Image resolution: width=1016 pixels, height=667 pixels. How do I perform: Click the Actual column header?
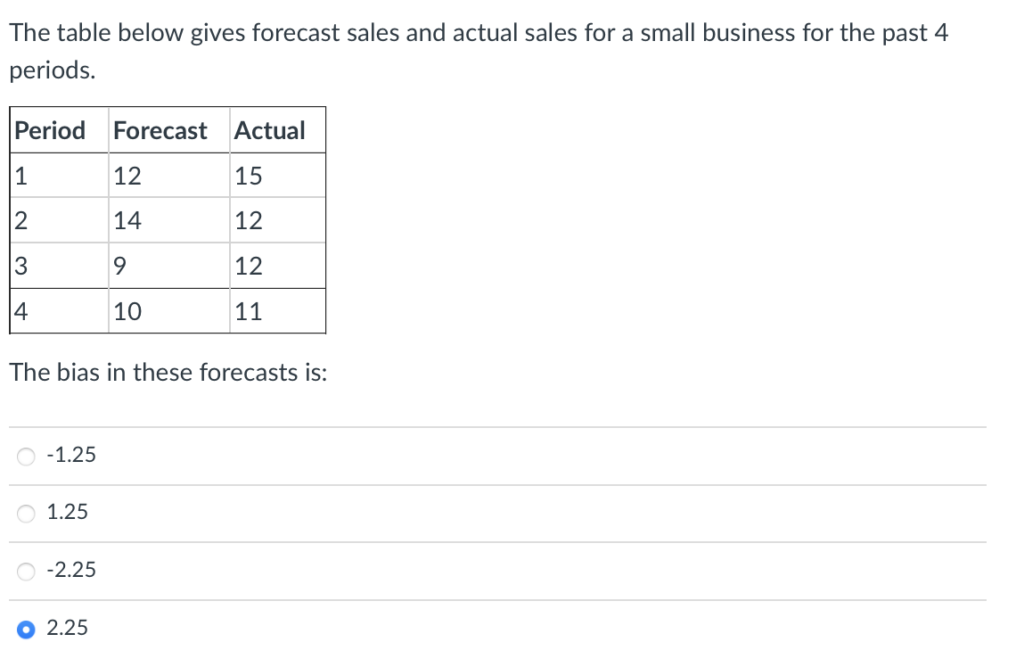[269, 130]
